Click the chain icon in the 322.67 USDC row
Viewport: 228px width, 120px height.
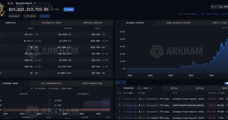point(120,105)
